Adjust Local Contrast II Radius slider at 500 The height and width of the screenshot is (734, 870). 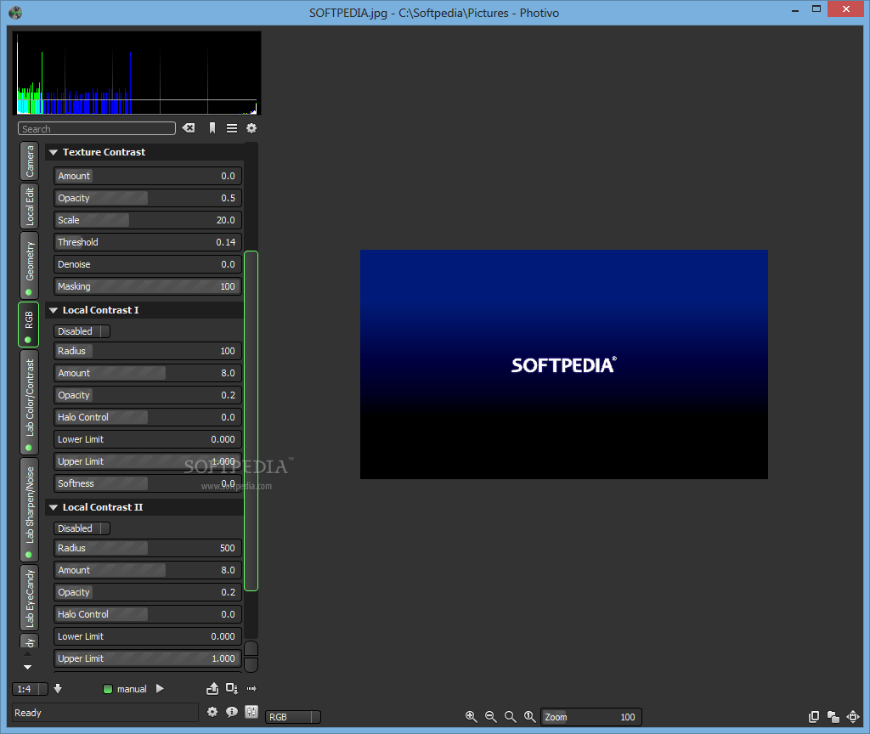[x=148, y=548]
